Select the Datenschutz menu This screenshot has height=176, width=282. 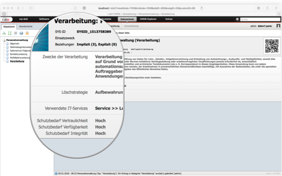click(x=127, y=19)
